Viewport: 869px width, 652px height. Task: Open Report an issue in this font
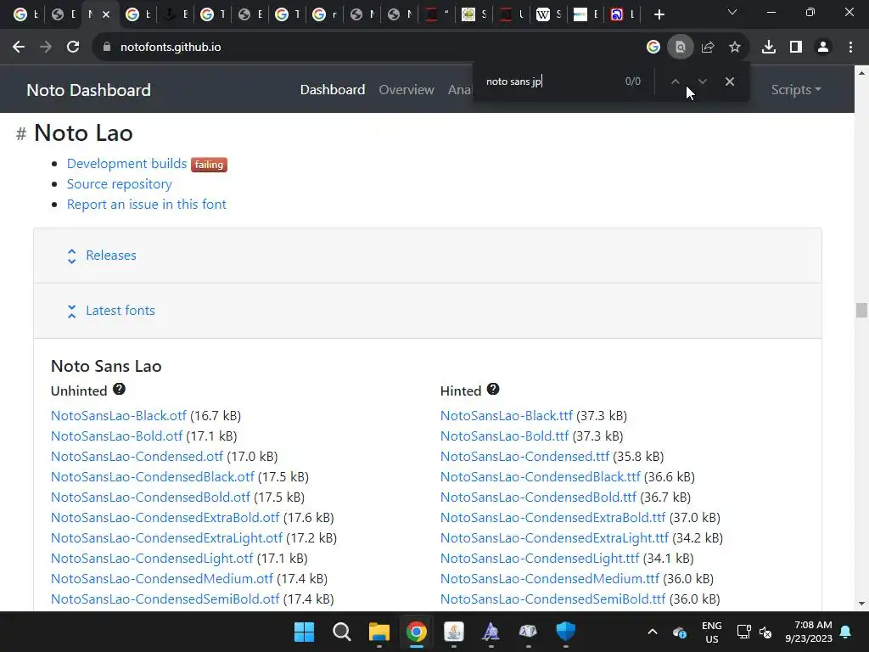coord(146,205)
